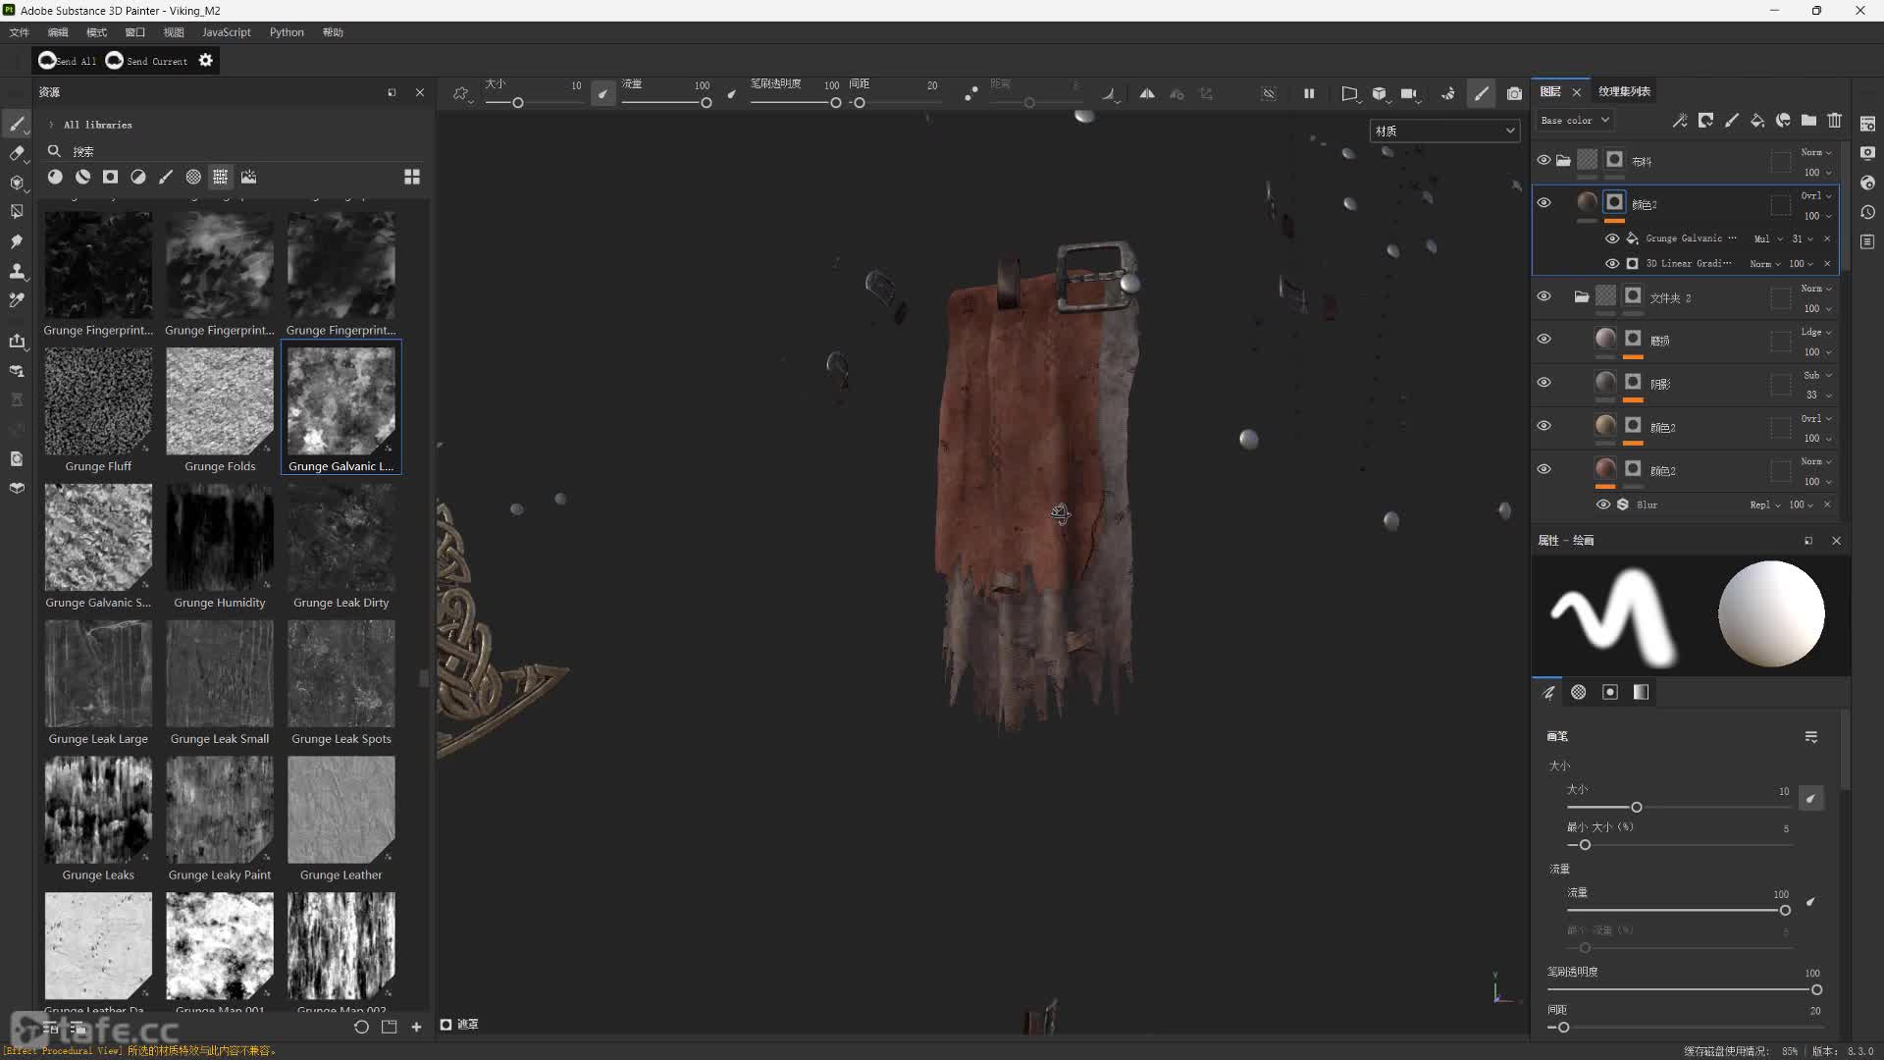
Task: Open the 文件 menu
Action: tap(19, 32)
